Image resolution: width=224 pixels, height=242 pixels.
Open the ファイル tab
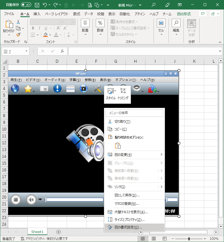9,14
